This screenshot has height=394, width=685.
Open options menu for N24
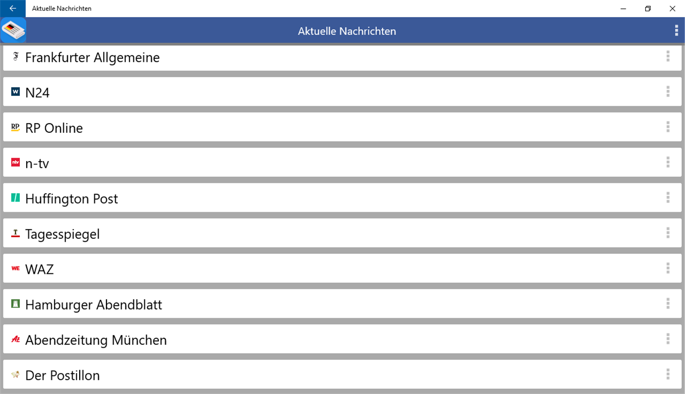click(668, 91)
